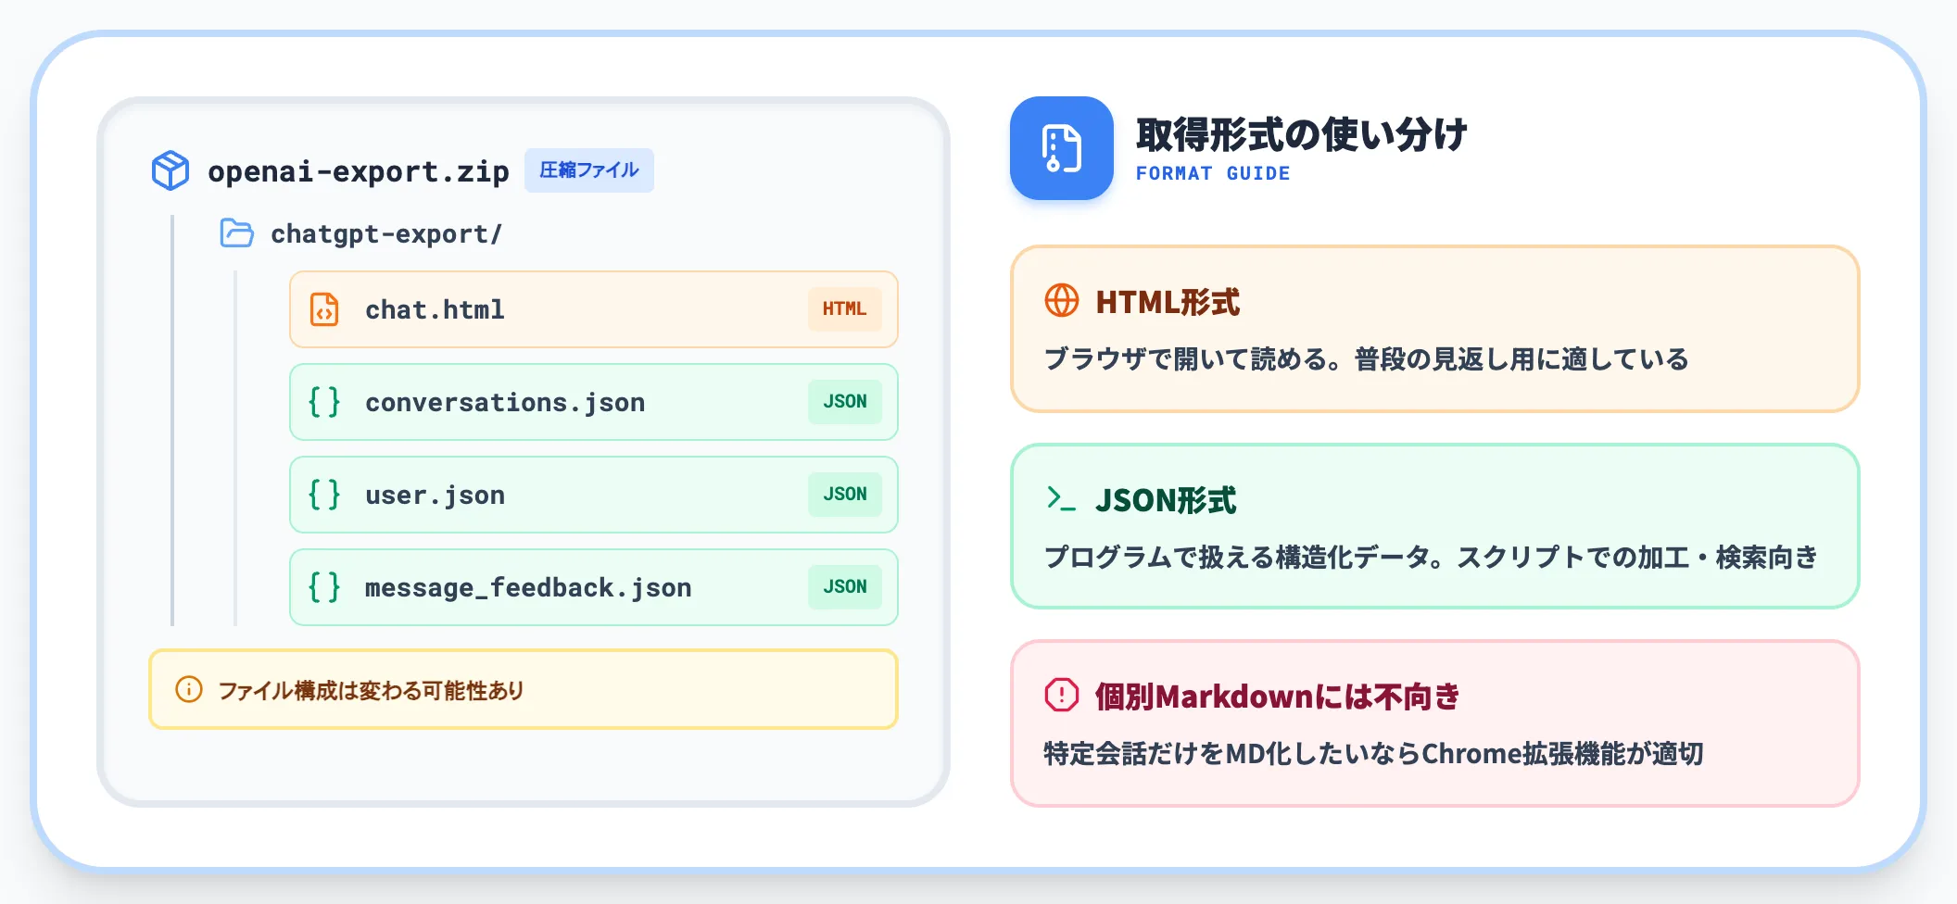Click the 圧縮ファイル badge

[589, 170]
